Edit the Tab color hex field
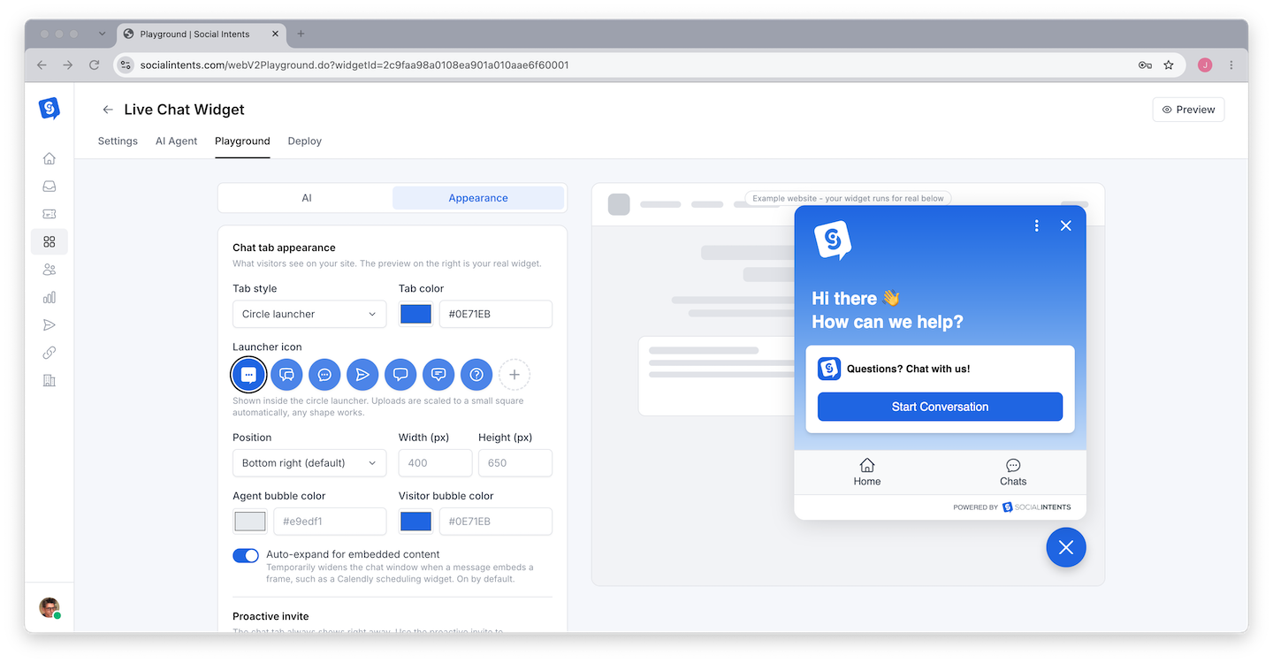This screenshot has height=663, width=1273. [496, 314]
